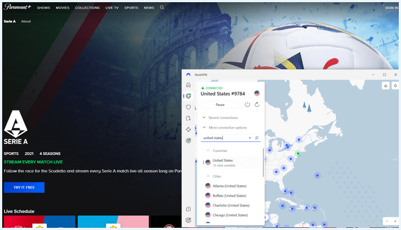
Task: Open COLLECTIONS in Paramount+ navigation
Action: (x=87, y=8)
